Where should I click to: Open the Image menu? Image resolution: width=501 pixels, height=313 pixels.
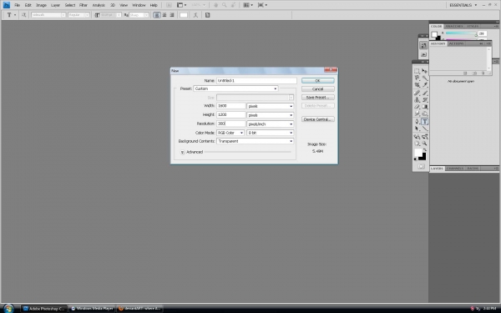(41, 5)
